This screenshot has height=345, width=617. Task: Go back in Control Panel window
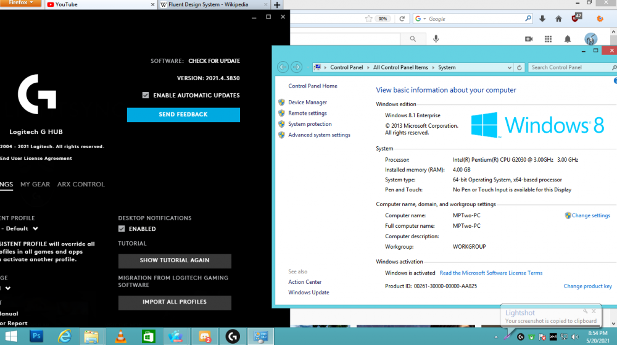point(283,67)
